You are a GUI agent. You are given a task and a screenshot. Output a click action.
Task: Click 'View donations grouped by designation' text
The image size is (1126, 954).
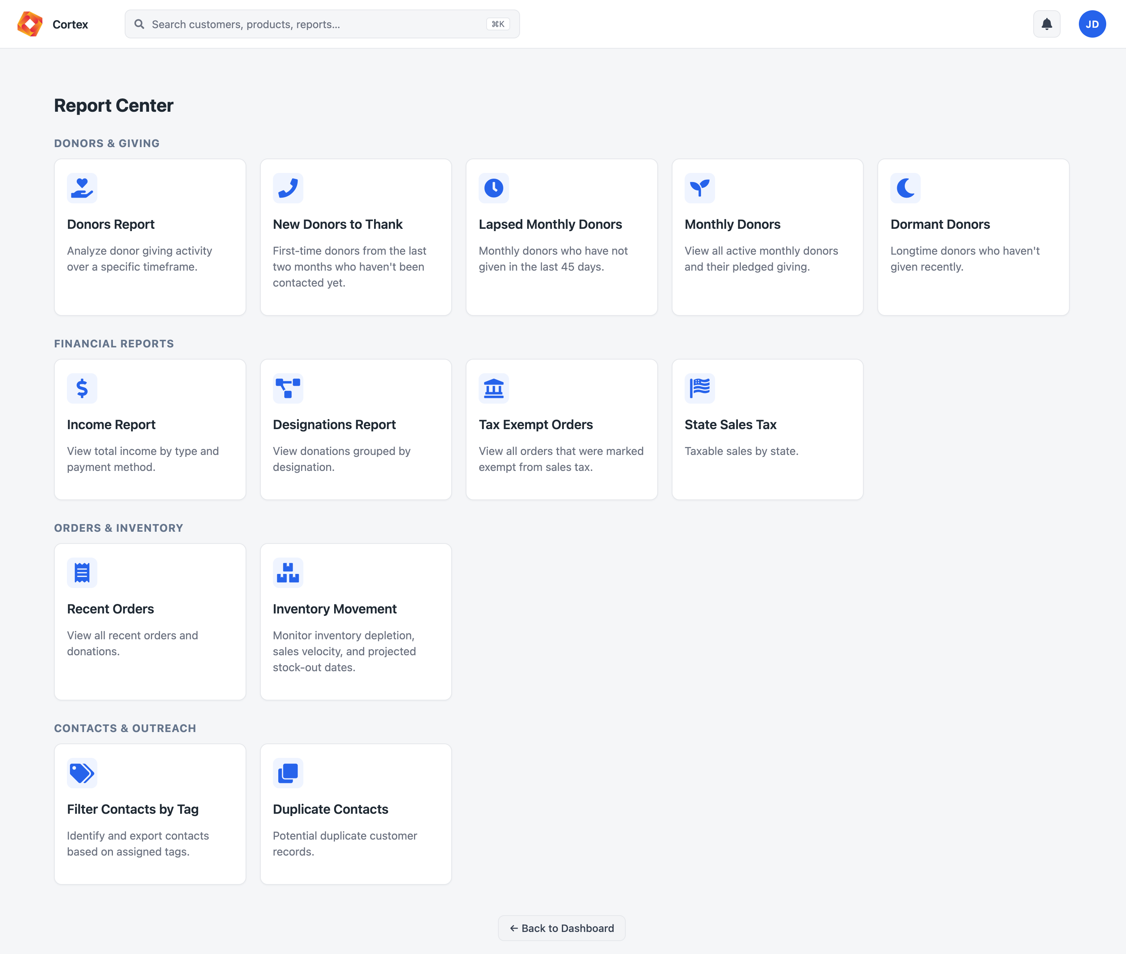click(x=341, y=459)
